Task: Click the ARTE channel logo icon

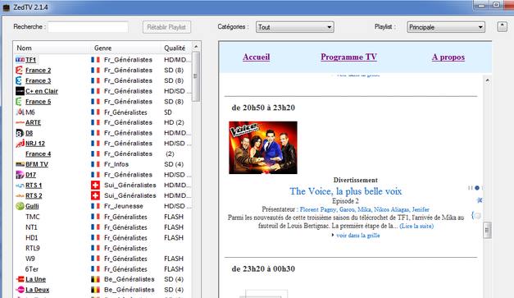Action: (x=20, y=122)
